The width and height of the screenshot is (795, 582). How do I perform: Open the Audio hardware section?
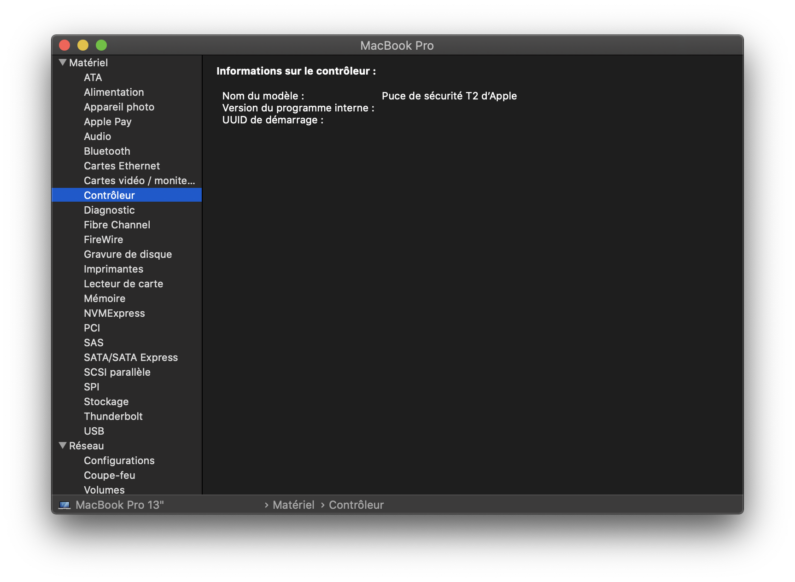pyautogui.click(x=97, y=136)
